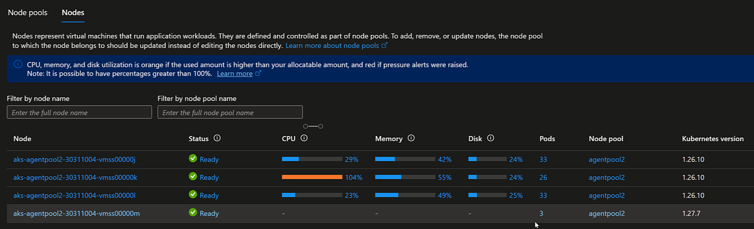The height and width of the screenshot is (229, 754).
Task: Click the info icon beside CPU header
Action: (304, 138)
